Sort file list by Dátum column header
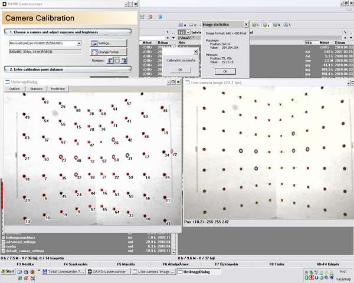 tap(163, 43)
